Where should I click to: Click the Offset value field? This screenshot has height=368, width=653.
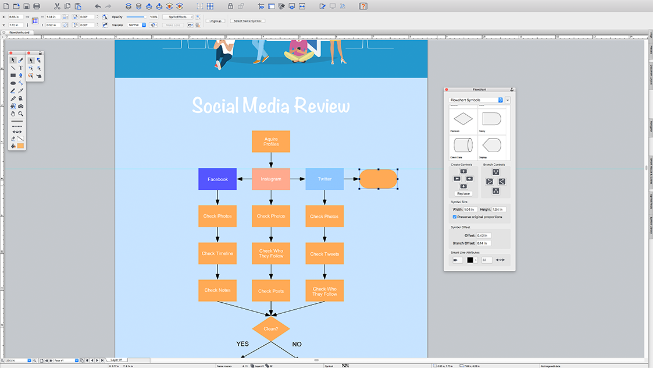click(x=484, y=235)
